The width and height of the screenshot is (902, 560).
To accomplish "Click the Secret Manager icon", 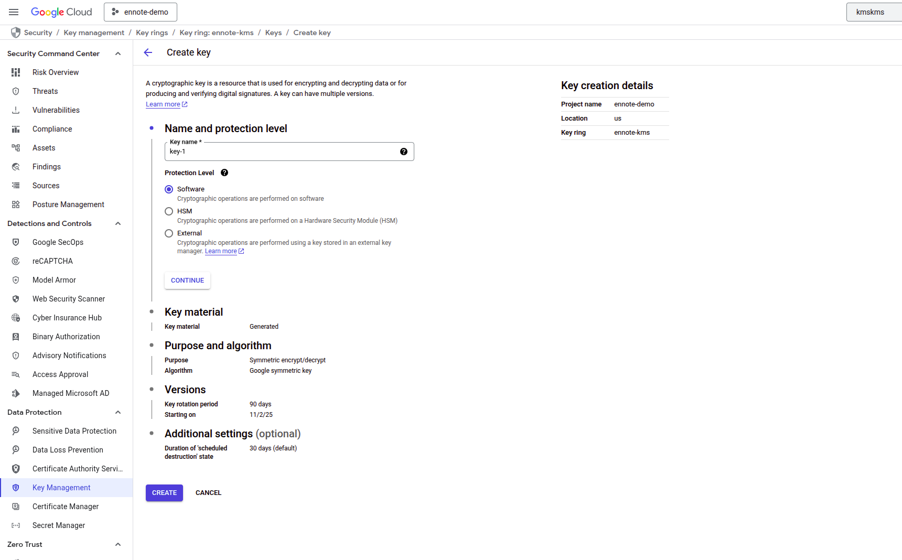I will click(x=16, y=525).
